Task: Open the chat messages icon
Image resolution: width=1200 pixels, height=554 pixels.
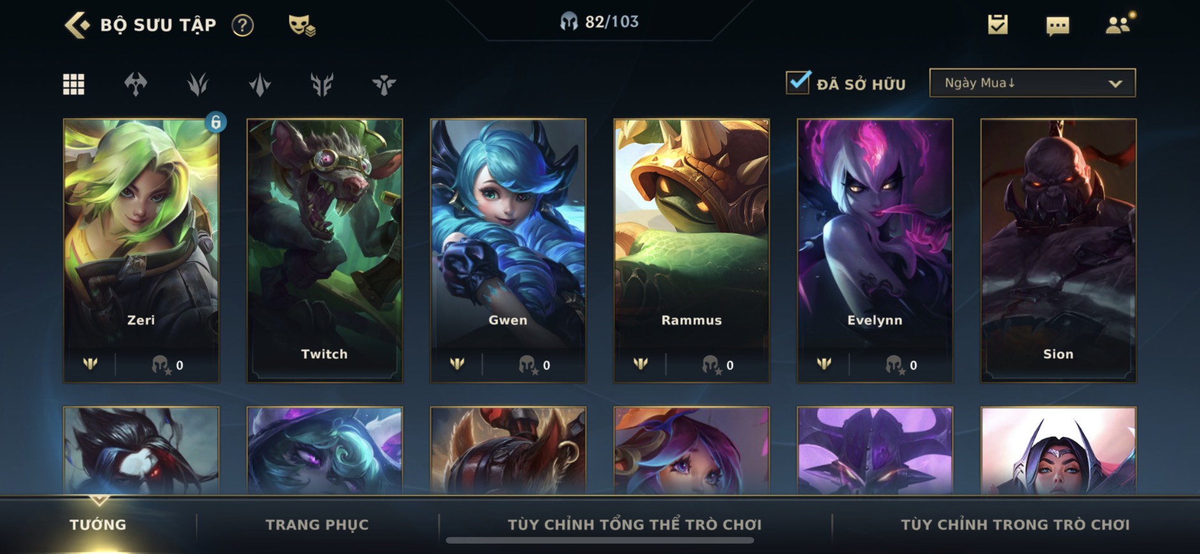Action: [1058, 25]
